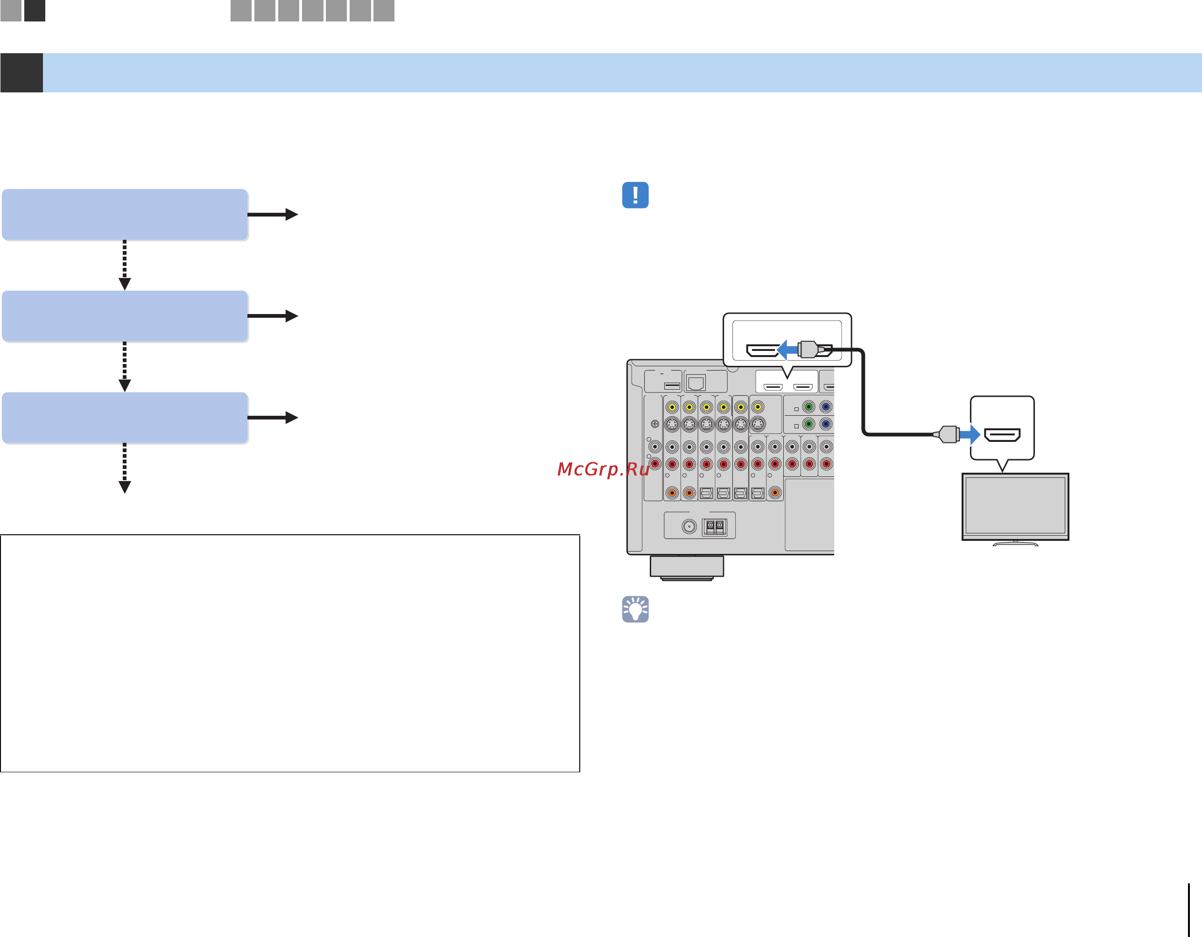The width and height of the screenshot is (1202, 937).
Task: Click the TV screen illustration
Action: coord(1015,507)
